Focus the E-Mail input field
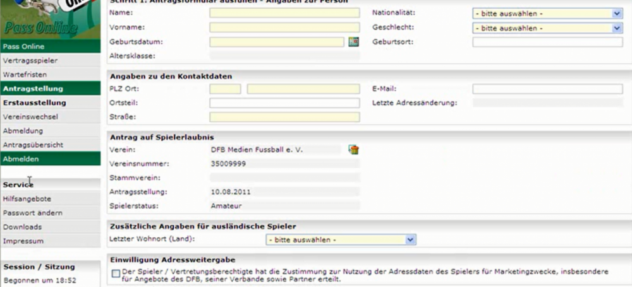The image size is (632, 287). pyautogui.click(x=548, y=89)
